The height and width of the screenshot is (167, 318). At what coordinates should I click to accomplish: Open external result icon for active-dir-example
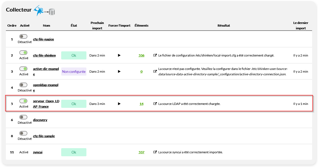[x=155, y=72]
